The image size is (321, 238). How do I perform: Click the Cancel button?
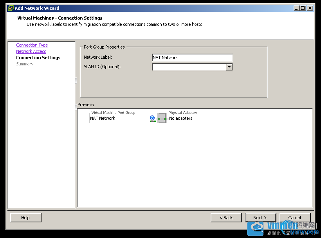[295, 218]
